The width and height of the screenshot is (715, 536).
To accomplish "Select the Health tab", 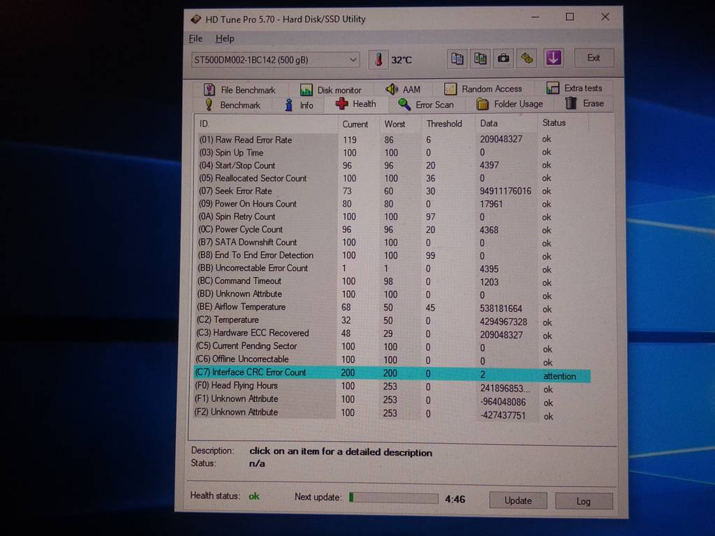I will tap(356, 104).
